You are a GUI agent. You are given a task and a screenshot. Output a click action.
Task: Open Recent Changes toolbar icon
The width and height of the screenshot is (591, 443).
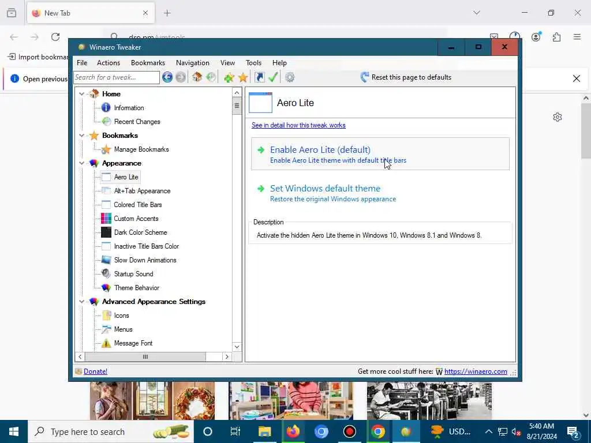[211, 77]
